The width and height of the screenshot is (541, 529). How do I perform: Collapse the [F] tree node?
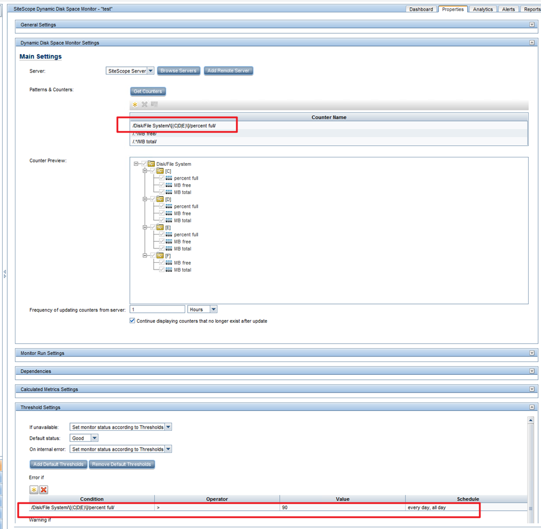(145, 256)
